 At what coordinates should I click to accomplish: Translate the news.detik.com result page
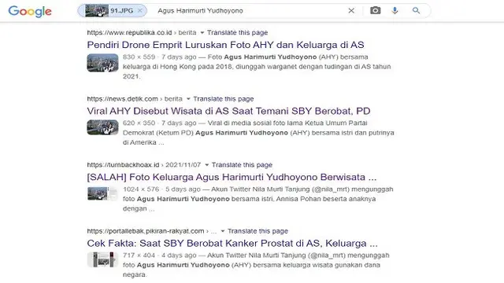pos(224,99)
